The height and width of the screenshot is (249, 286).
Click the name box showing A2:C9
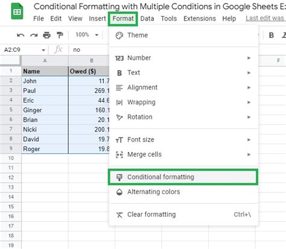[24, 49]
